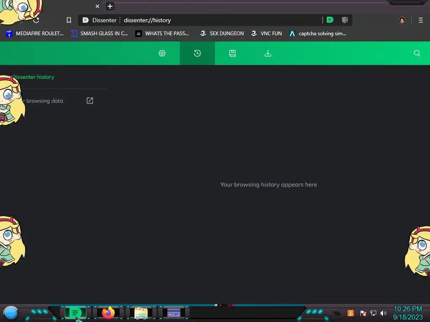Open the Settings gear tab

click(162, 53)
